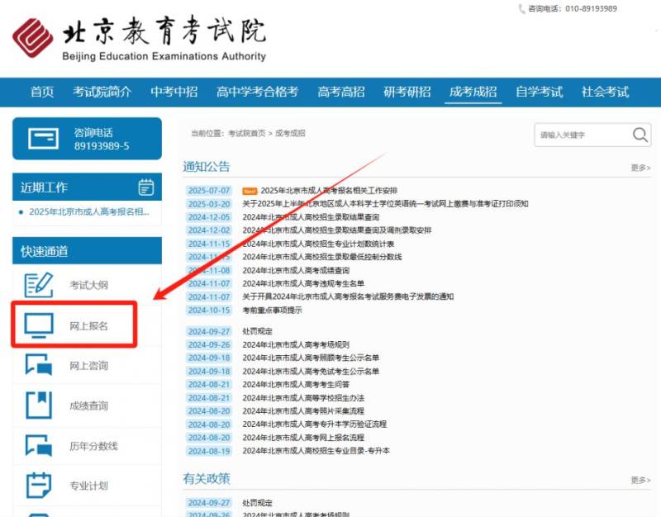Click the calendar icon beside 近期工作
The width and height of the screenshot is (661, 517).
click(146, 187)
